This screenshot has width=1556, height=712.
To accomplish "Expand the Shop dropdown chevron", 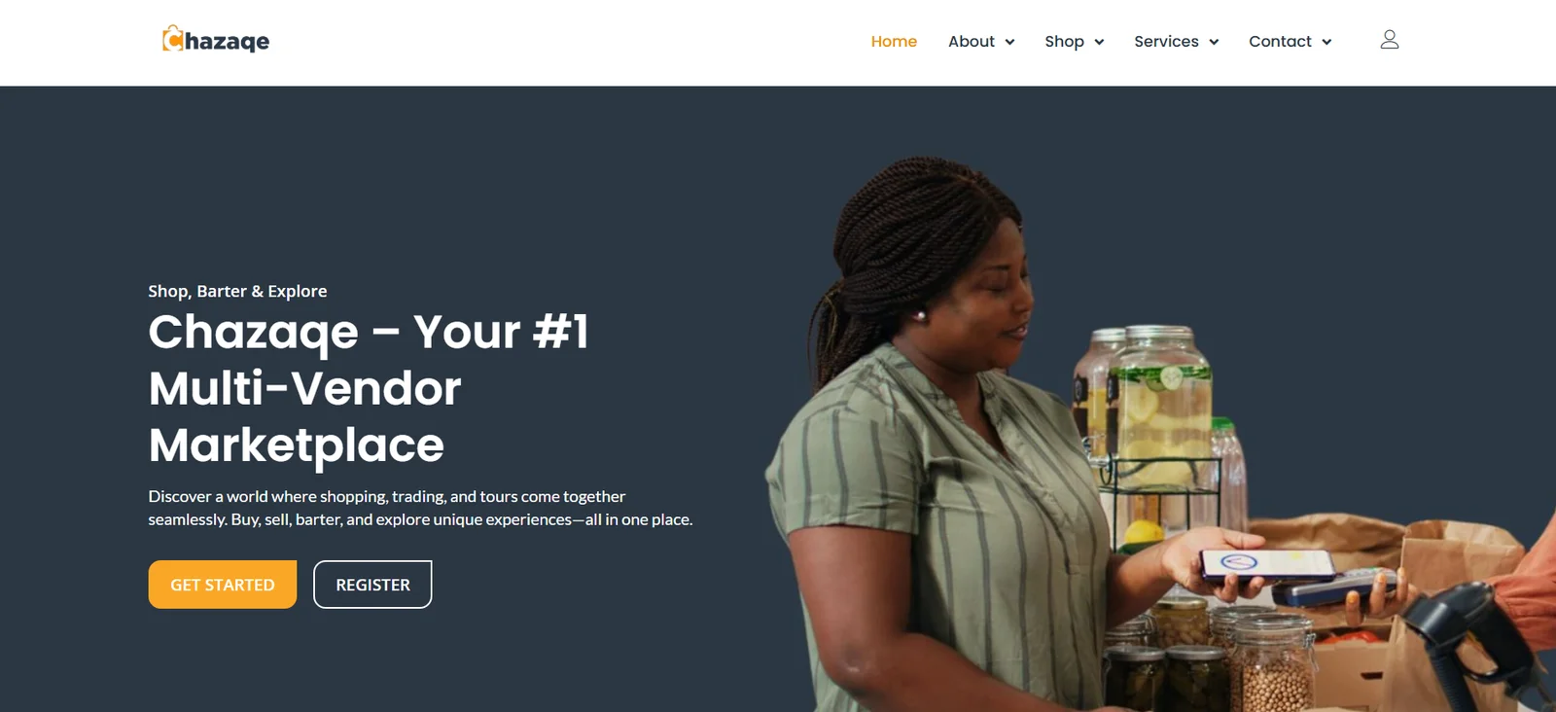I will coord(1099,42).
